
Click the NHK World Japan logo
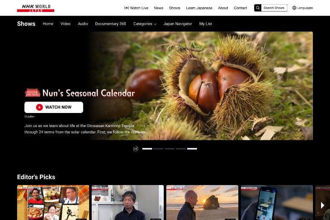(35, 8)
